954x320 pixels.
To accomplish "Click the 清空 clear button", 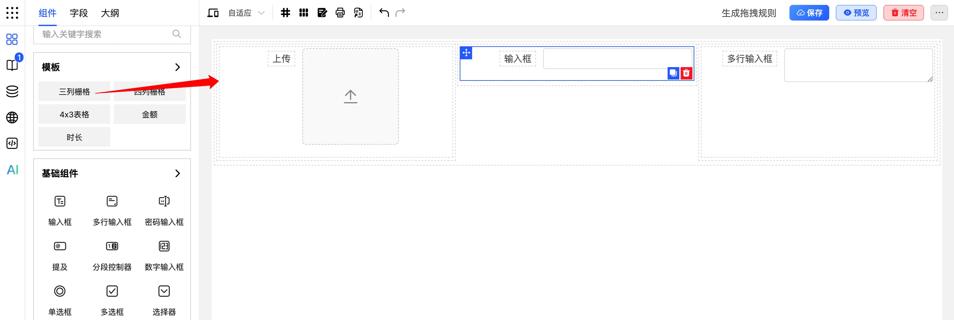I will coord(903,12).
